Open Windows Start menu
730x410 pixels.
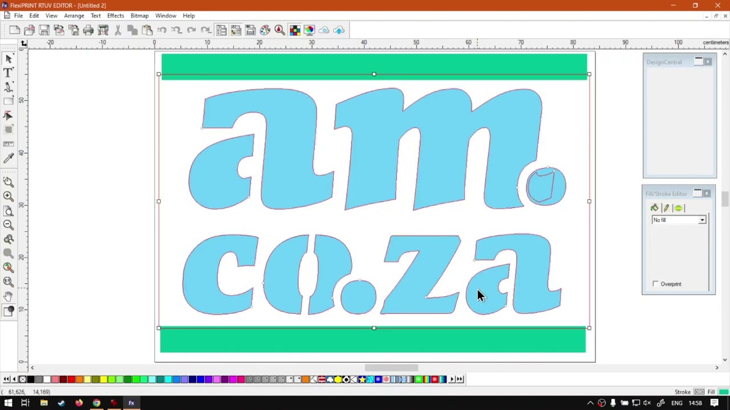tap(8, 403)
